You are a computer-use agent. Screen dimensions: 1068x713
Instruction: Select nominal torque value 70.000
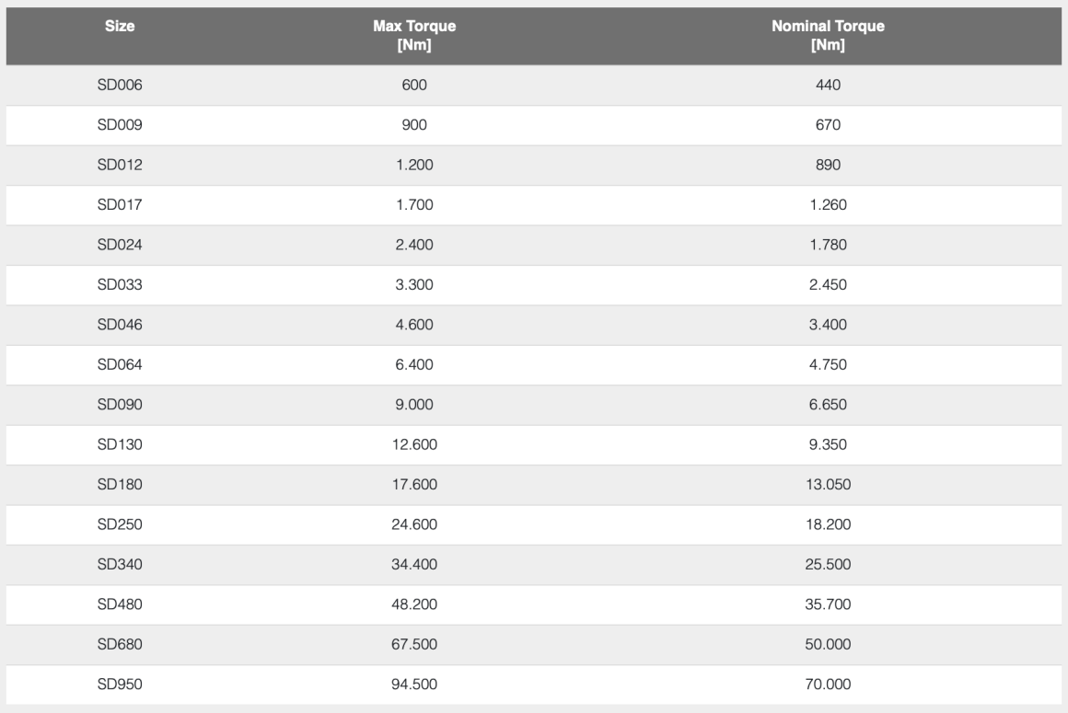point(826,684)
